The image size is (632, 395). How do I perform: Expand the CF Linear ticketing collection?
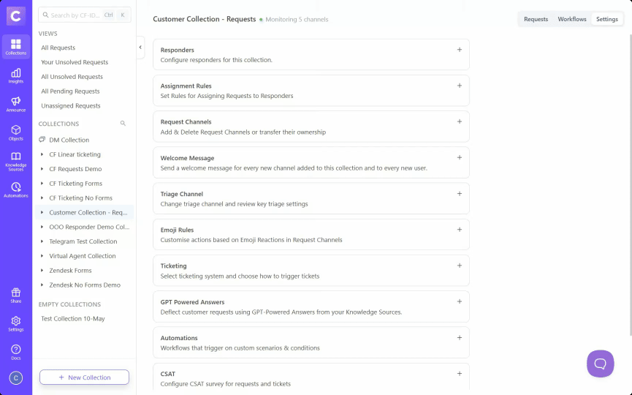point(42,154)
